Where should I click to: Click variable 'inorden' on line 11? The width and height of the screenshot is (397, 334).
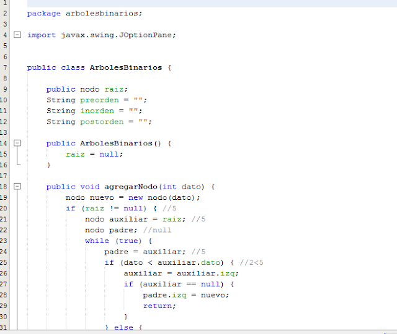97,111
